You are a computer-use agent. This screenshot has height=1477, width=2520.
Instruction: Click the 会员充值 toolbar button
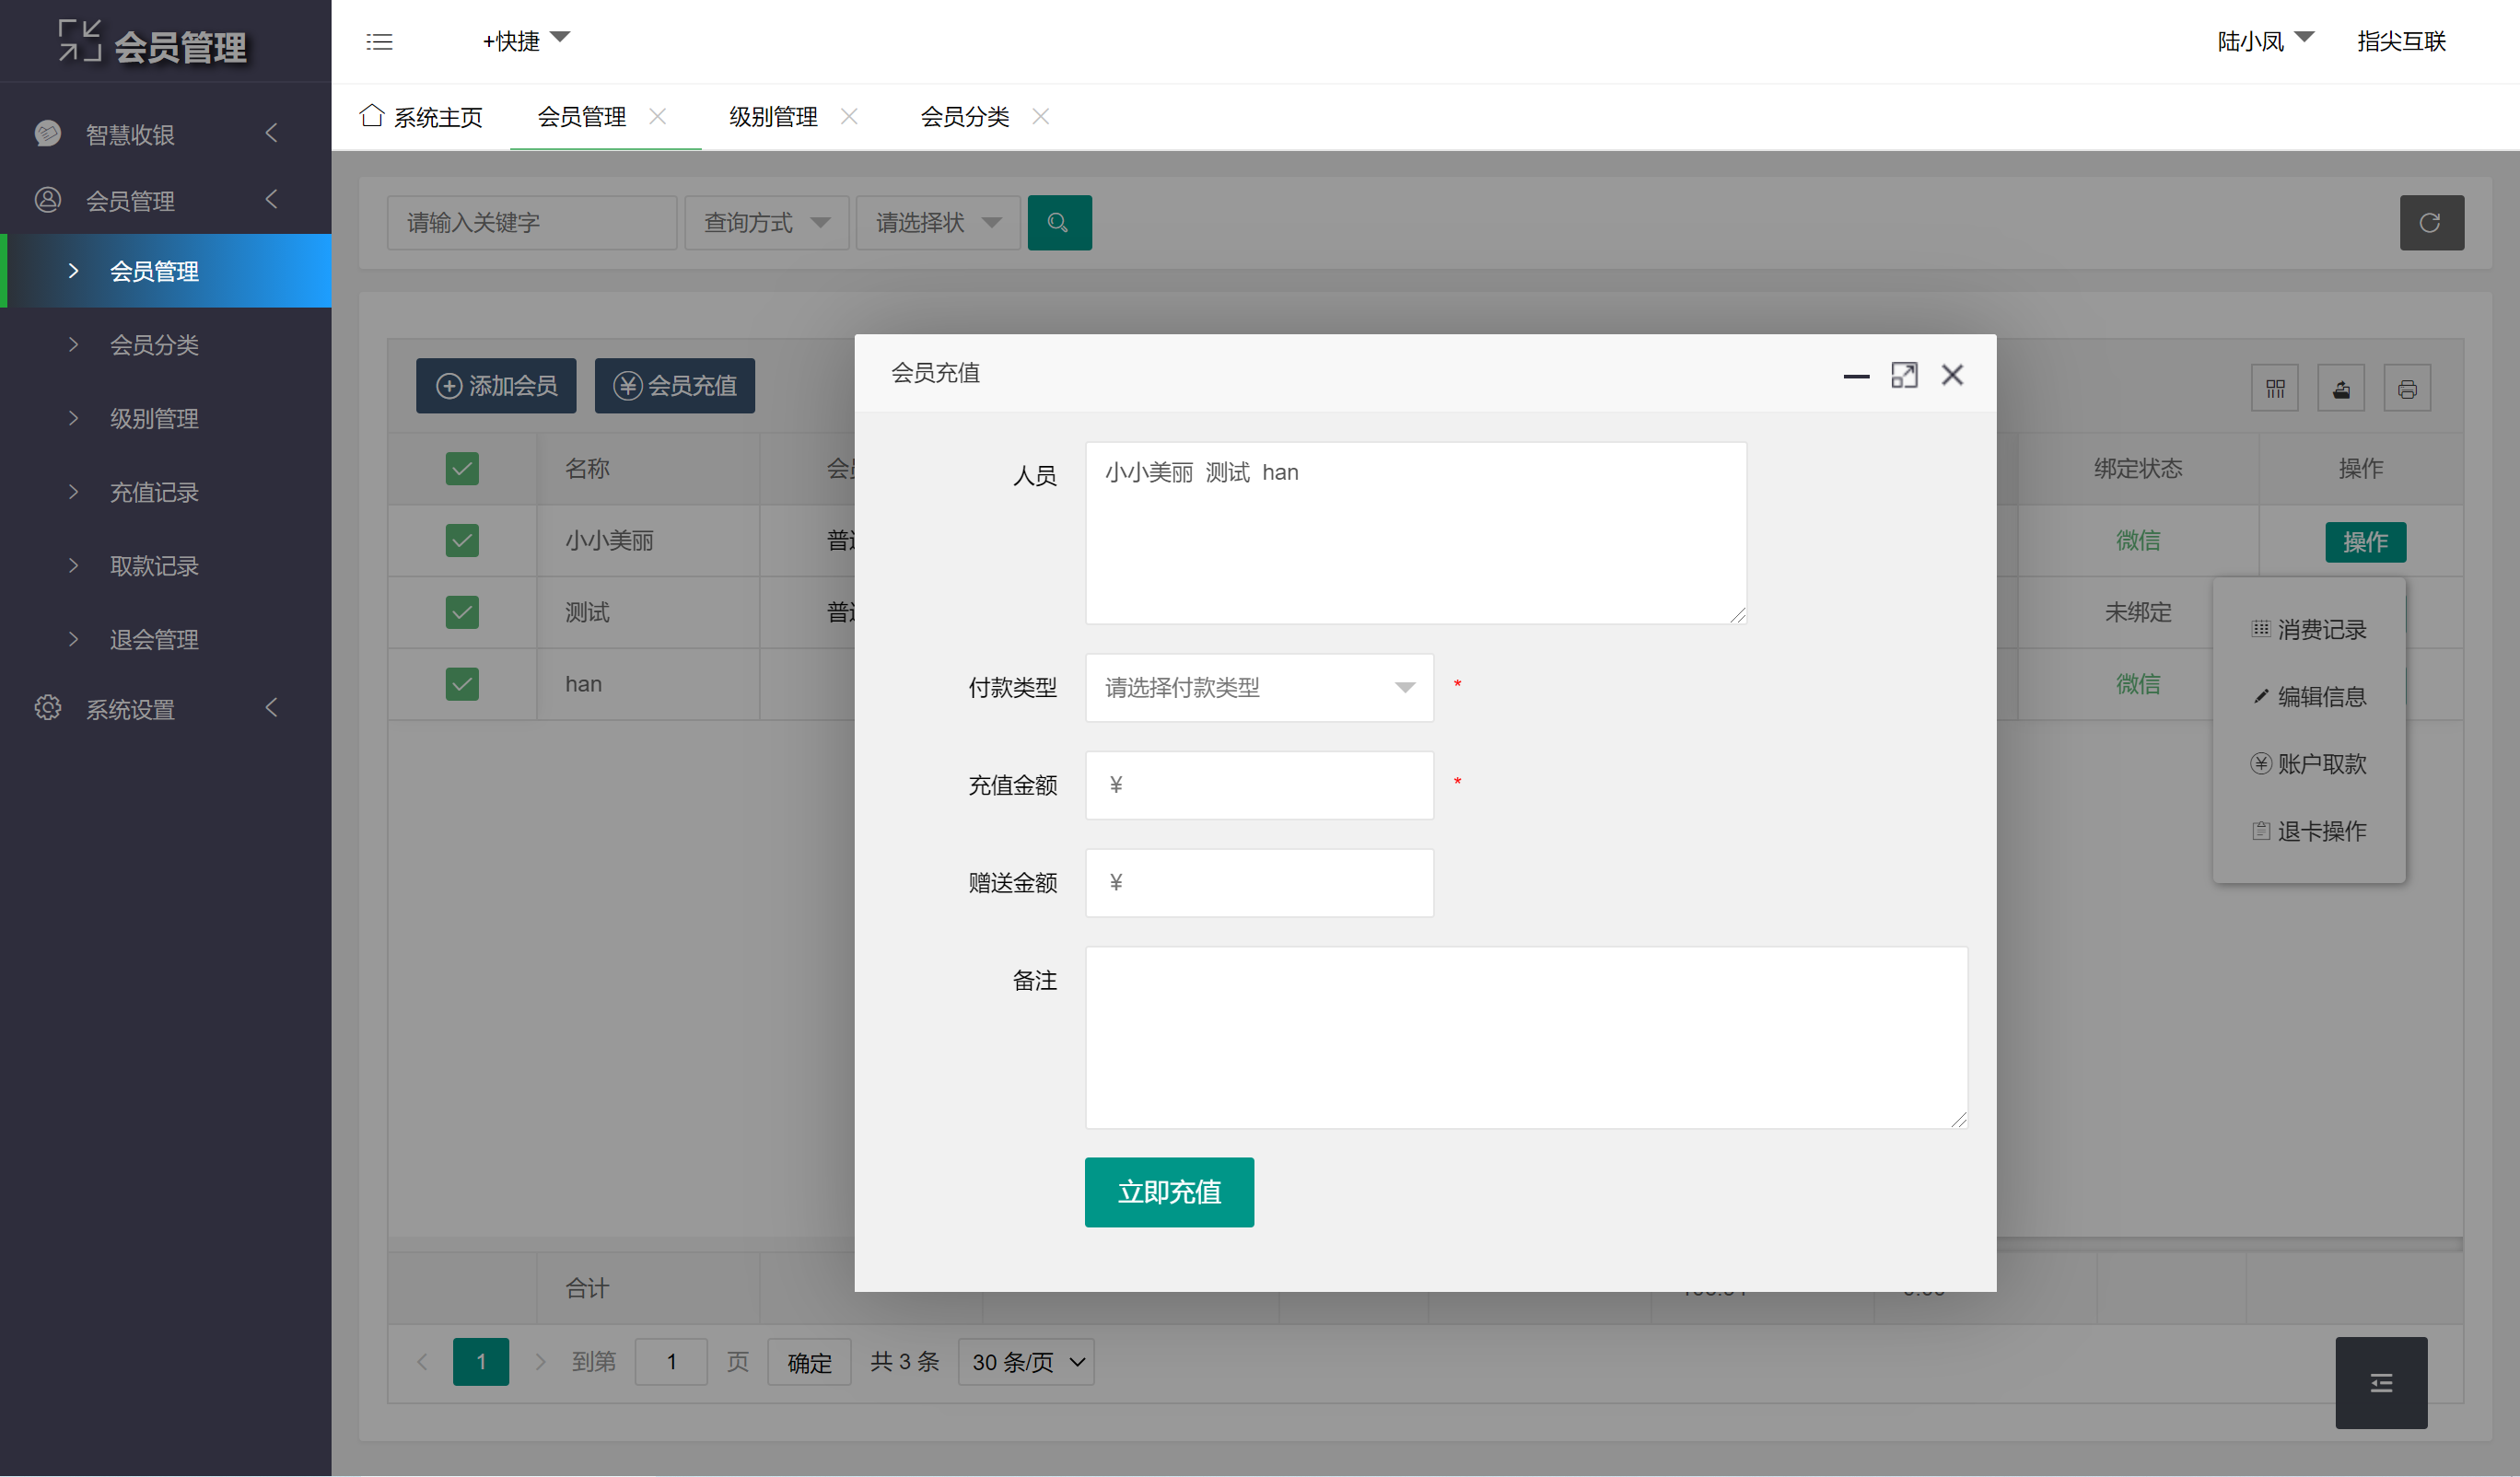click(675, 385)
